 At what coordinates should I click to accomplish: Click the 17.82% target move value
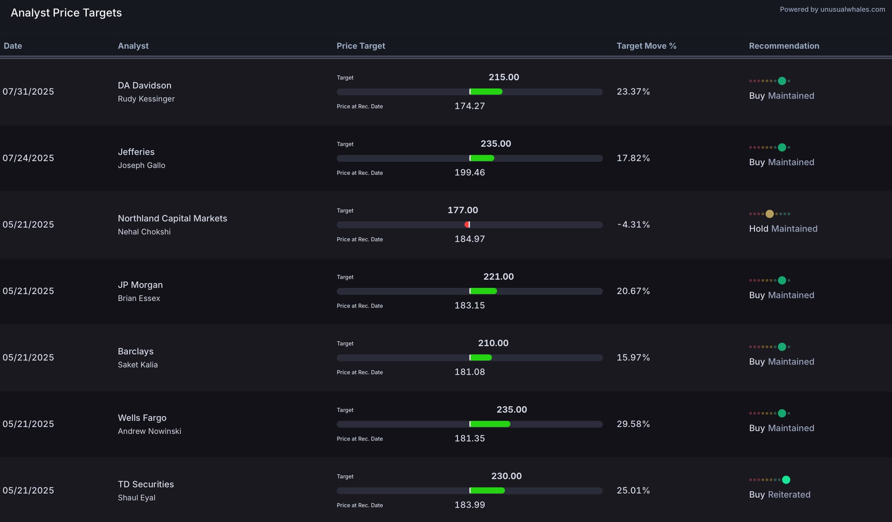pos(633,158)
